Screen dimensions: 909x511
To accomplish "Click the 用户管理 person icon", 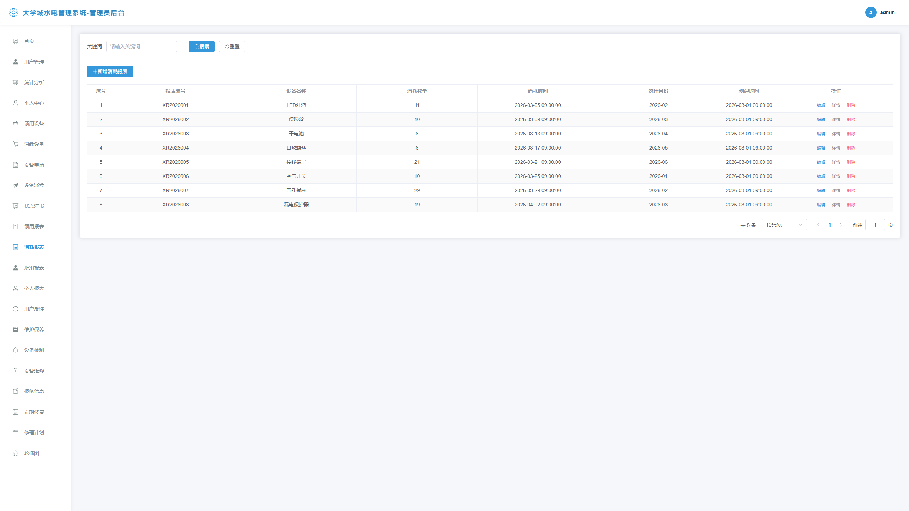I will pos(16,62).
